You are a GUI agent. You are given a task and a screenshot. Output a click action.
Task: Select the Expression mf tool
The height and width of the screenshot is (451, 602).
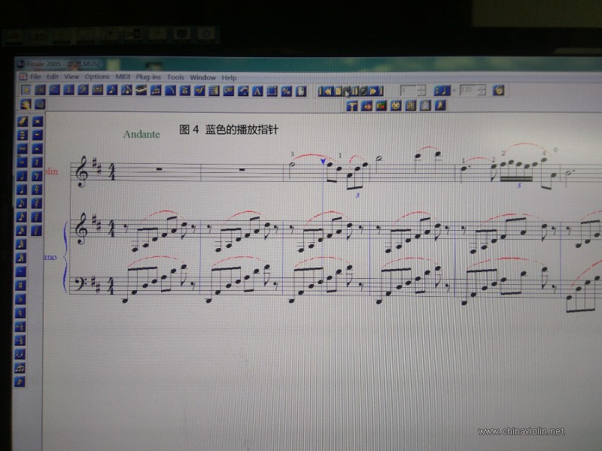pos(199,90)
